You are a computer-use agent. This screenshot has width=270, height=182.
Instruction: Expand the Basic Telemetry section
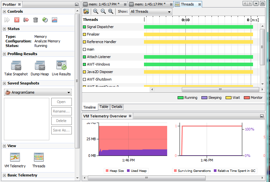[x=5, y=175]
